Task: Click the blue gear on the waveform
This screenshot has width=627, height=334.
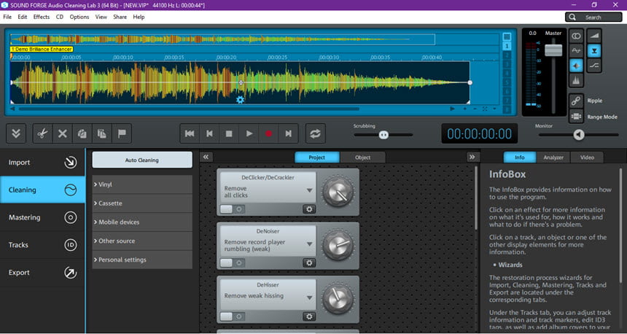Action: point(240,100)
